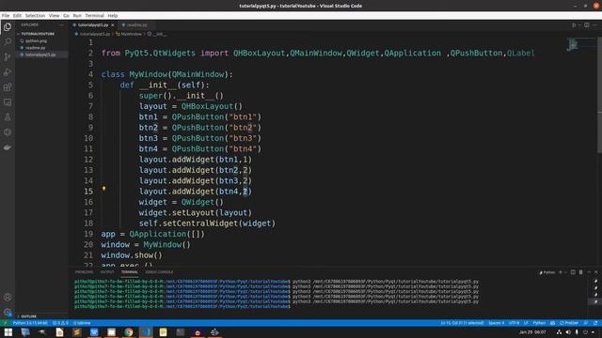Open python.png in the Explorer tree

36,40
